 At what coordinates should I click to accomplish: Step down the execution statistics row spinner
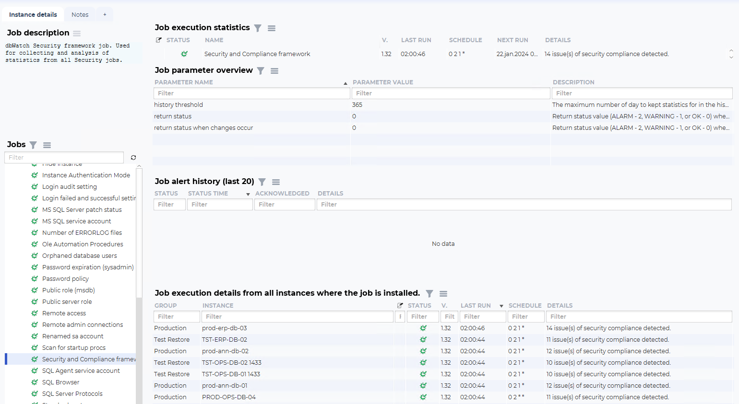(731, 58)
